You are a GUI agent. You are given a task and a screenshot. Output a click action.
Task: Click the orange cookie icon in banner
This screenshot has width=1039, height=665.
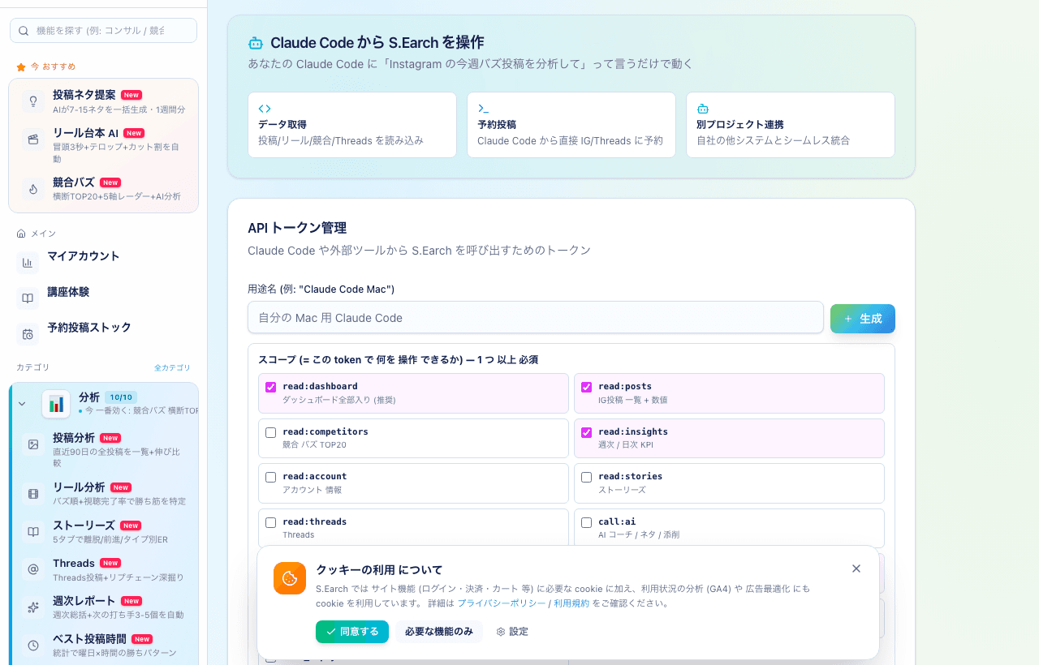click(x=290, y=578)
